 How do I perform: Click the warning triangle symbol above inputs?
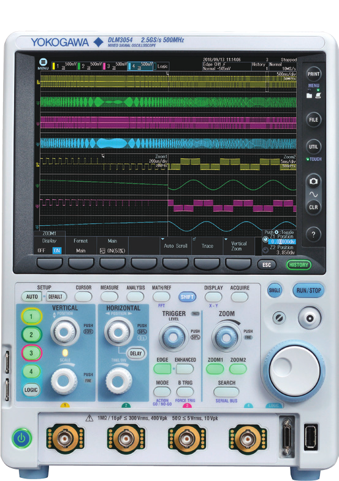click(90, 418)
